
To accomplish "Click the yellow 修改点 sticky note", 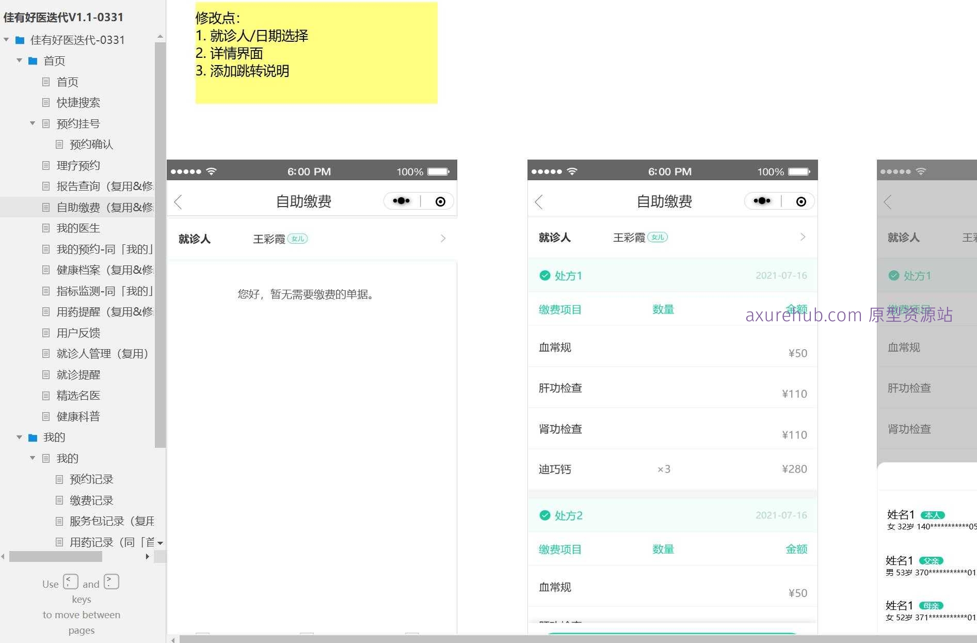I will click(316, 53).
